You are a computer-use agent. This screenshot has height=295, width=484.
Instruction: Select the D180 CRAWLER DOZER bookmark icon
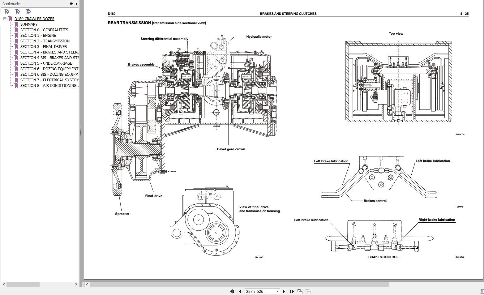point(10,19)
